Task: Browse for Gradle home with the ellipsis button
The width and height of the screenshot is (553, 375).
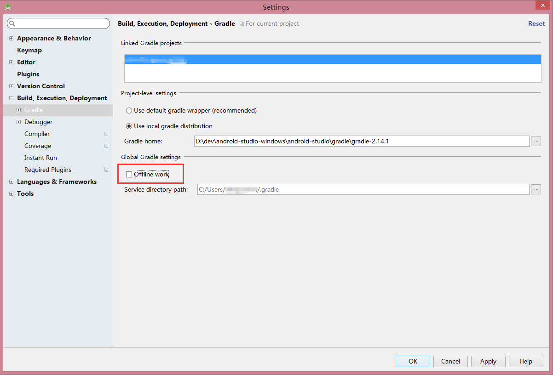Action: [x=536, y=141]
